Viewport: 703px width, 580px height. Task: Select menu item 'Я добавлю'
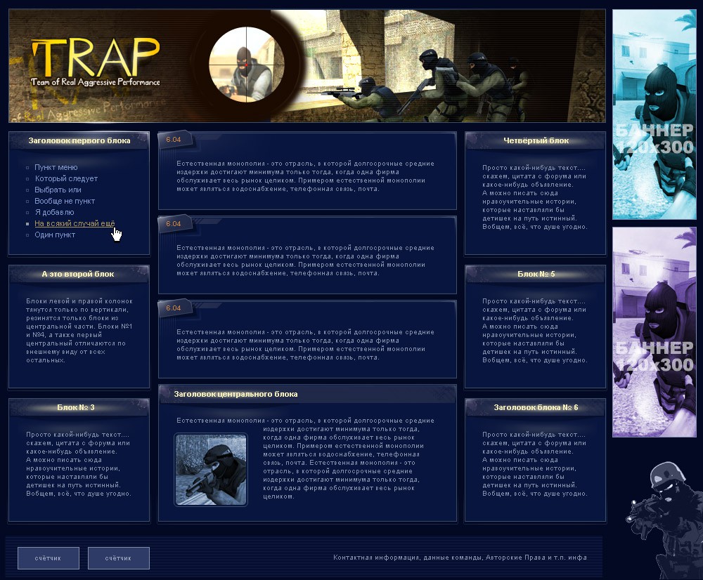[x=54, y=212]
